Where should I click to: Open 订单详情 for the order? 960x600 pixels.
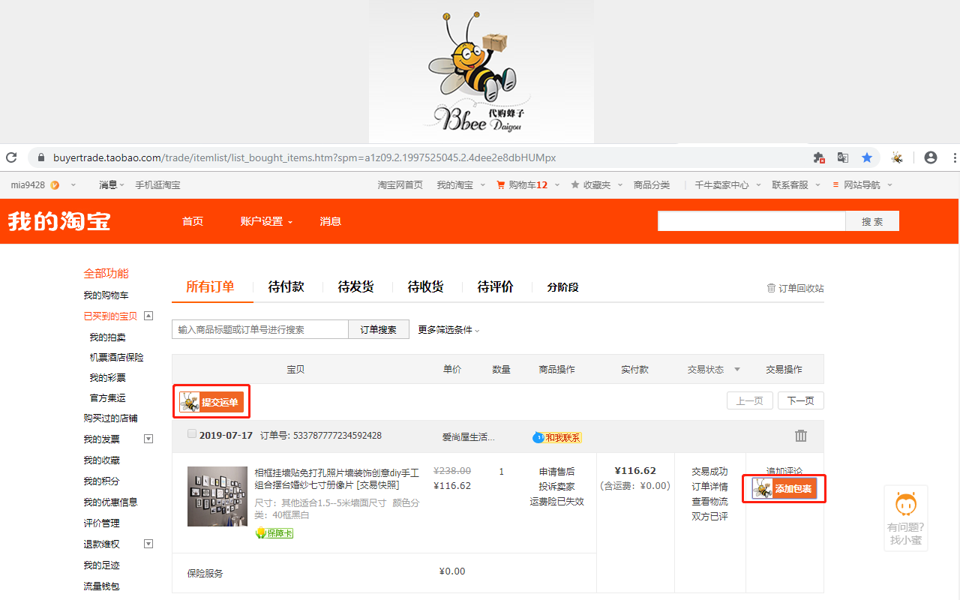click(x=709, y=487)
